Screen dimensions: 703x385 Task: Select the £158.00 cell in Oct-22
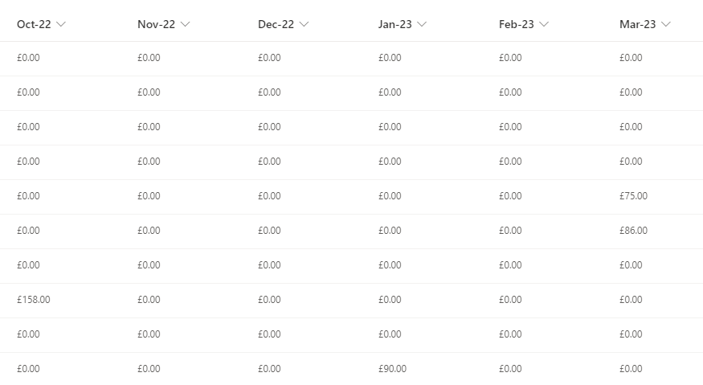[34, 300]
